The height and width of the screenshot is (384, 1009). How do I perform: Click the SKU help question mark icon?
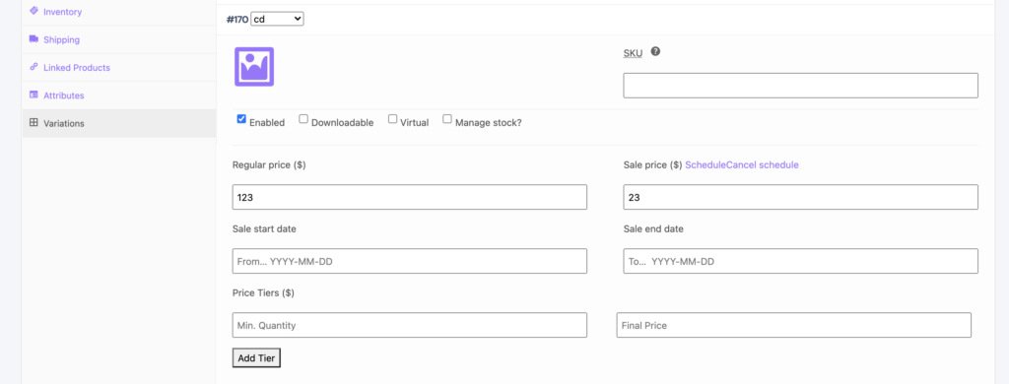tap(655, 51)
